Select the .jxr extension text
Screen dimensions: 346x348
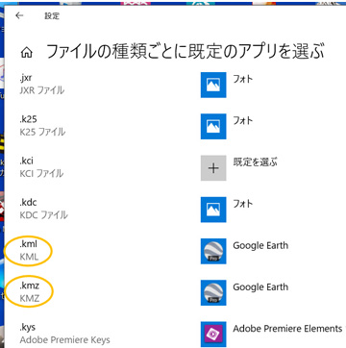26,78
